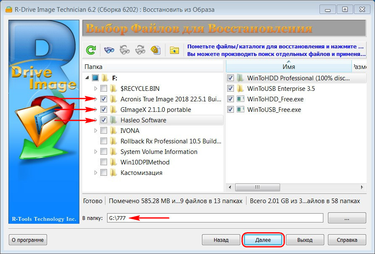375x254 pixels.
Task: Expand System Volume Information node
Action: tap(96, 151)
